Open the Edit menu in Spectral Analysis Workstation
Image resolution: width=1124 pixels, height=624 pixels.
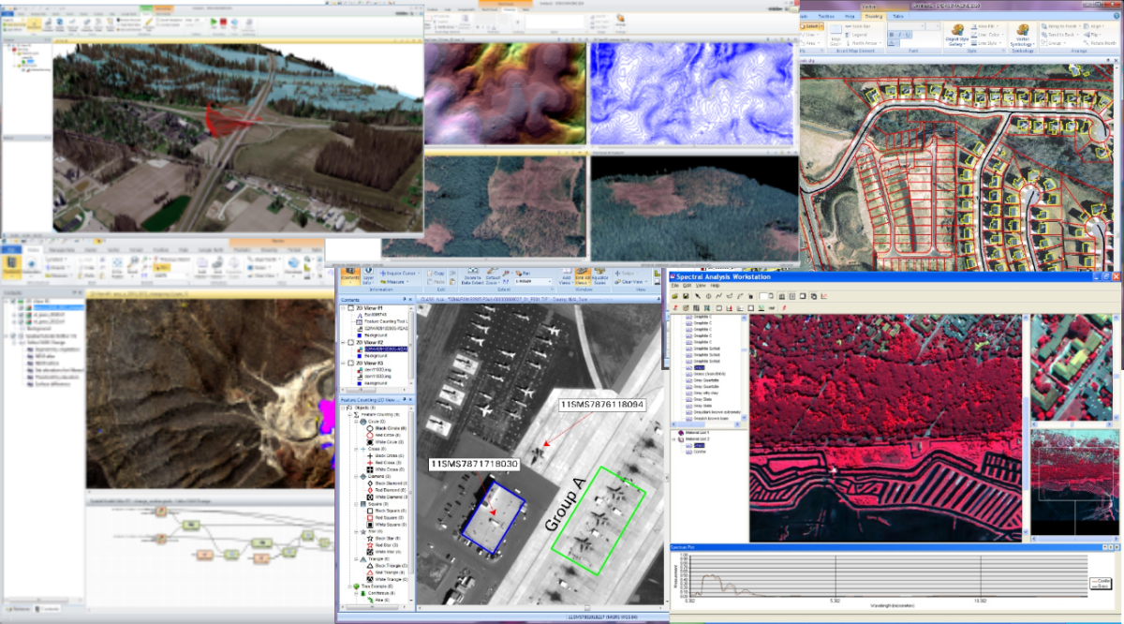(x=686, y=285)
